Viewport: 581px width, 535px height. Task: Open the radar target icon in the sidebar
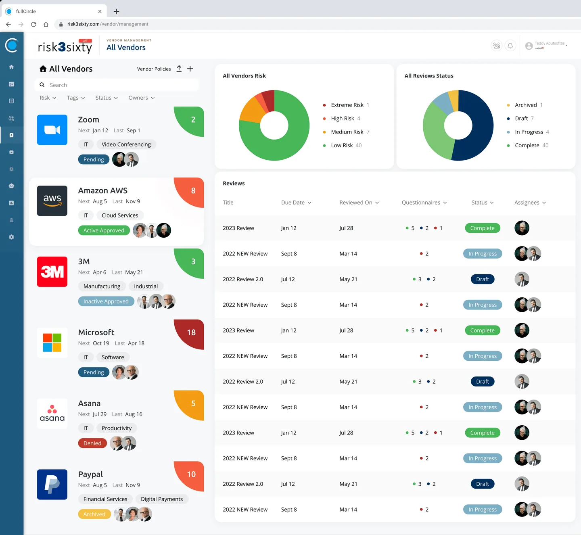tap(11, 118)
